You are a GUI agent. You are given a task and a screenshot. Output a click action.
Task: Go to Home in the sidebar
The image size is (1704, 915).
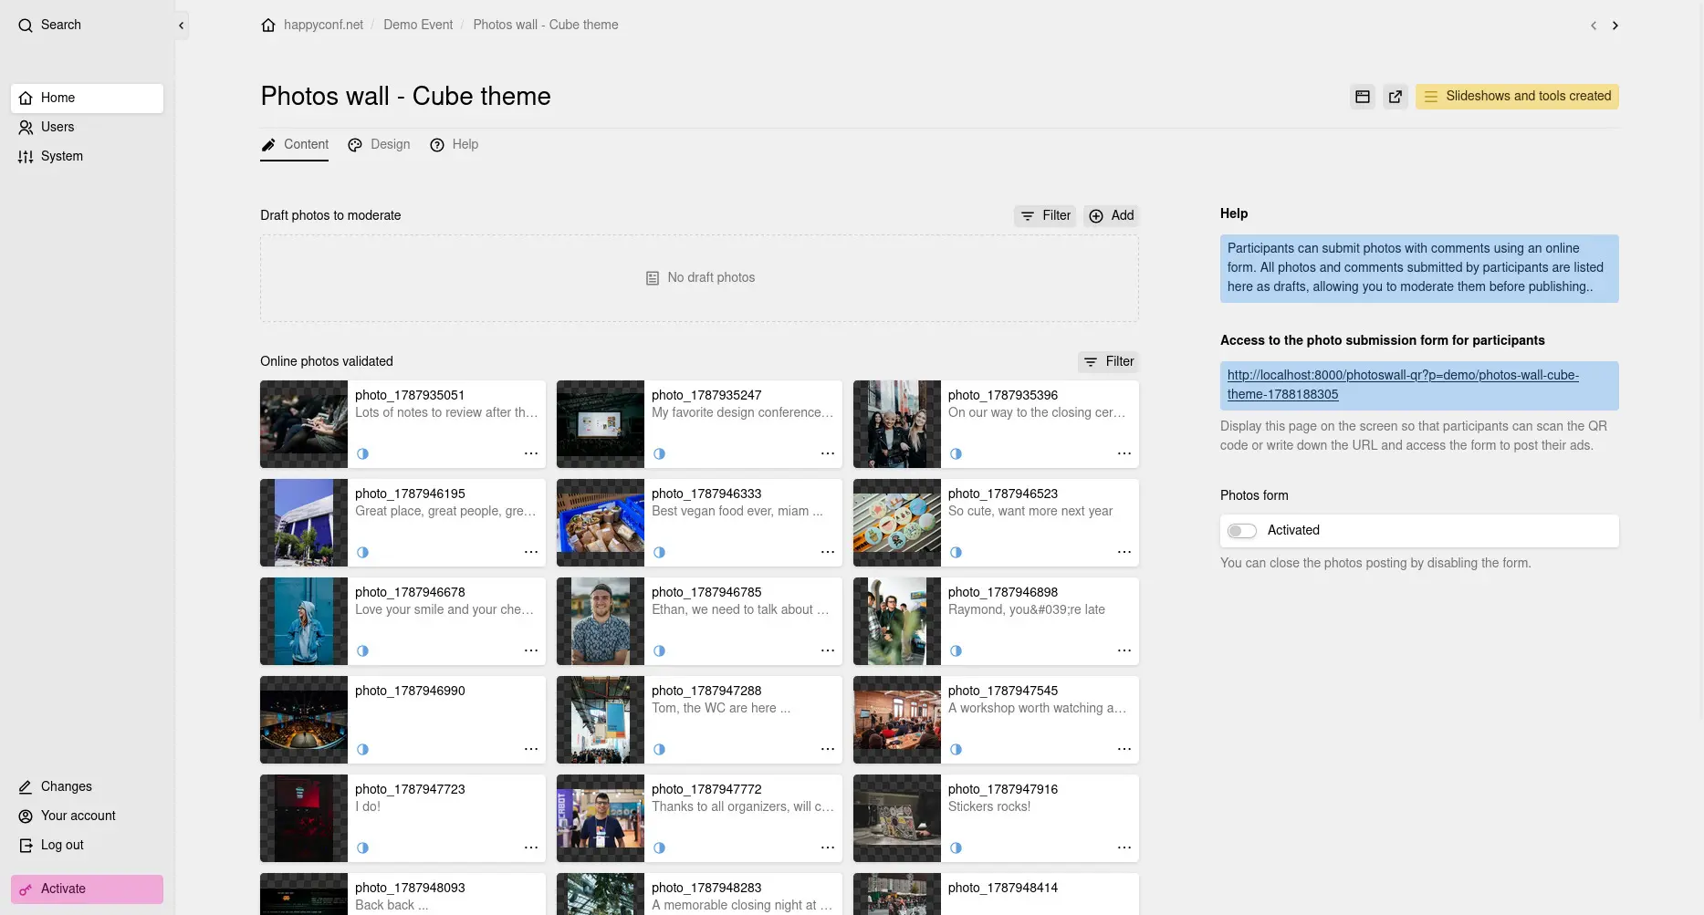tap(87, 99)
